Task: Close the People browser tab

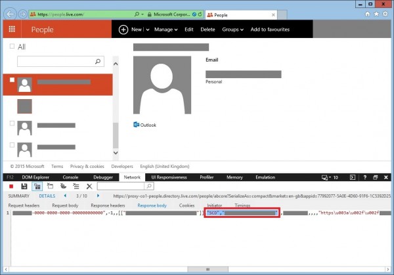Action: pyautogui.click(x=273, y=15)
